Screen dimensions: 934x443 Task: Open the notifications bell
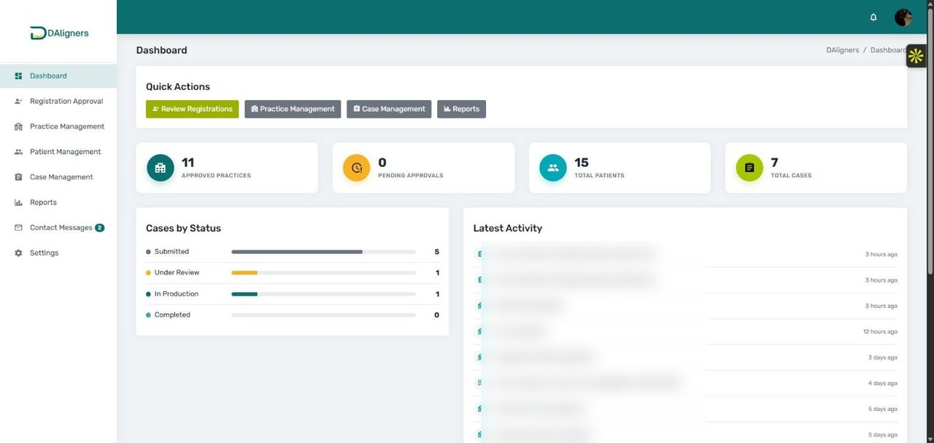pos(873,18)
